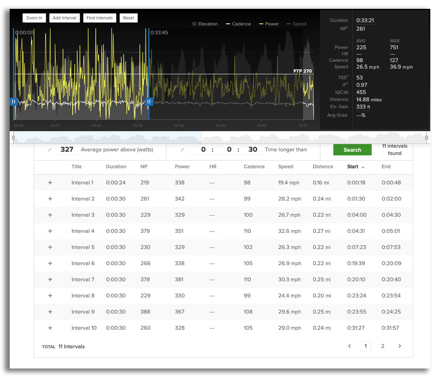Click the green Search button

pos(352,149)
